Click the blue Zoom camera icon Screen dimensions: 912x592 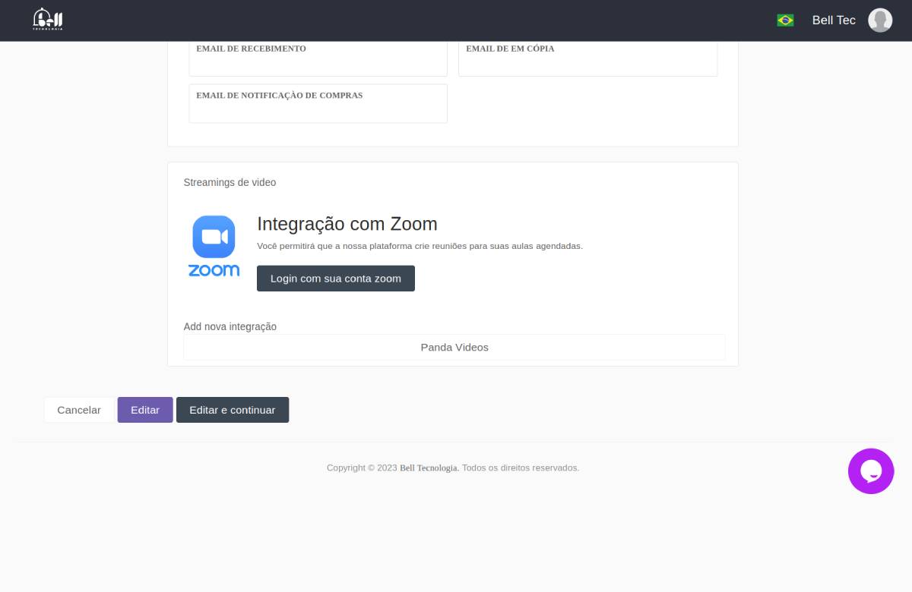pos(214,237)
